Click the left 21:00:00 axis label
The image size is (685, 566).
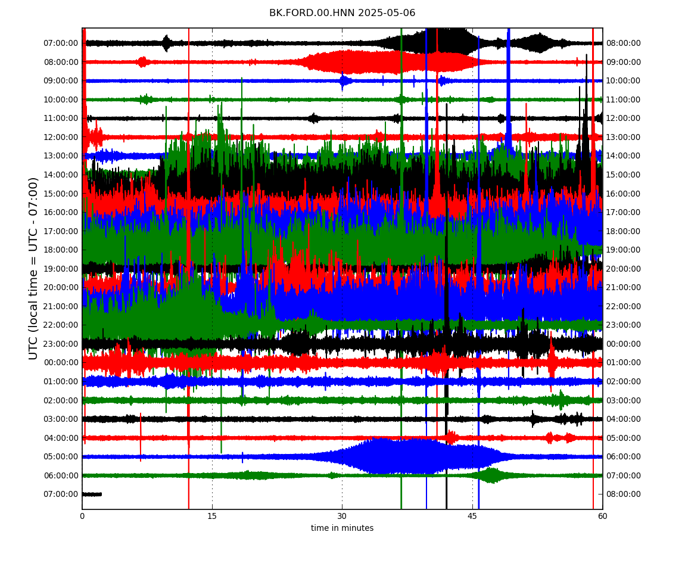[x=61, y=306]
